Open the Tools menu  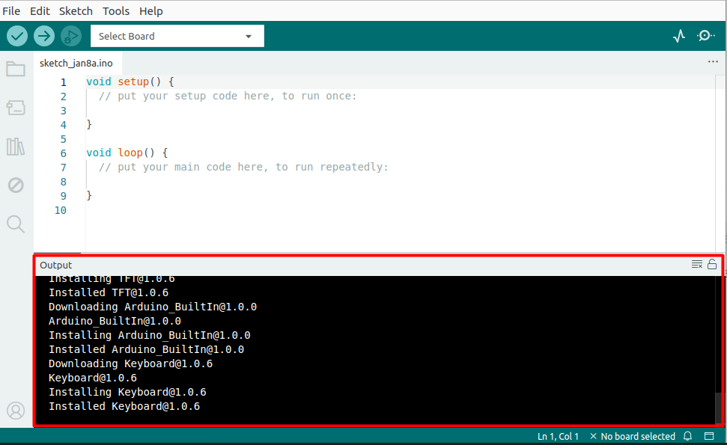click(116, 11)
